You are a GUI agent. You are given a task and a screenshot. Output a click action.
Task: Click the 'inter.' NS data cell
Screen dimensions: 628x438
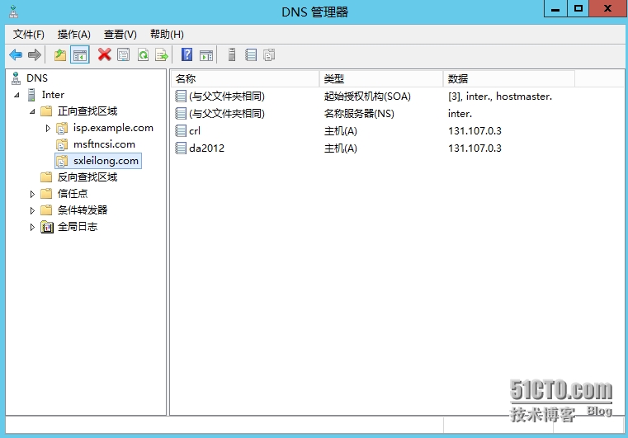[460, 114]
